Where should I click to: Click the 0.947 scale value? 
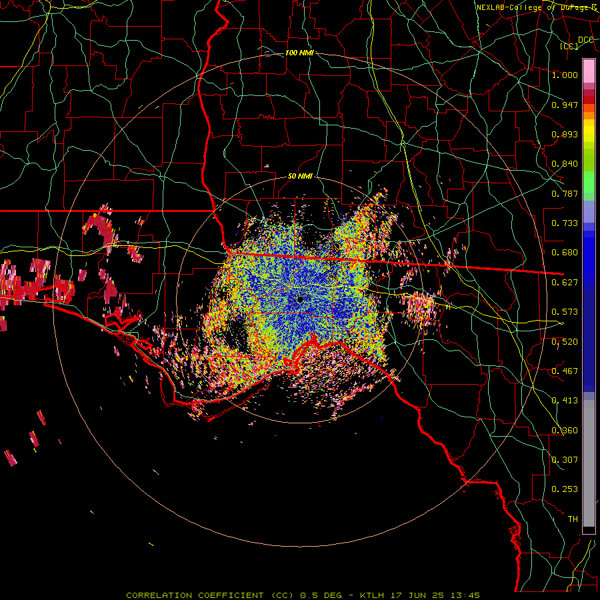[565, 105]
